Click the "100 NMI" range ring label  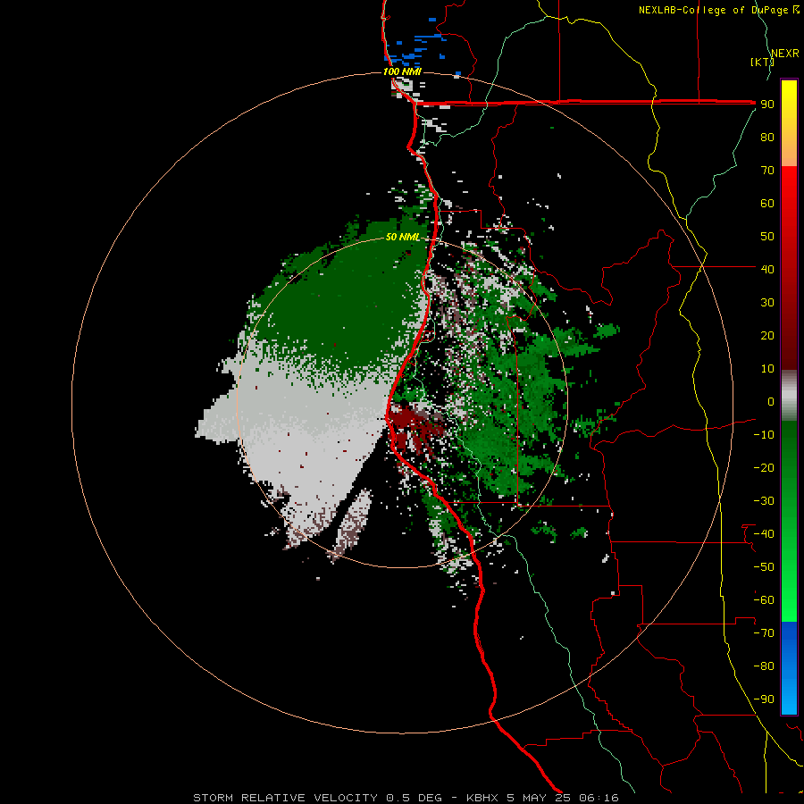(402, 71)
